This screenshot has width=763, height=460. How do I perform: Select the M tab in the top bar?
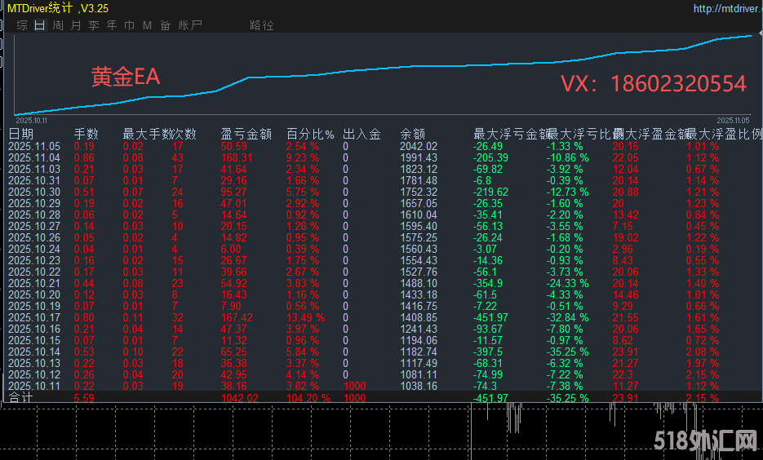[147, 25]
